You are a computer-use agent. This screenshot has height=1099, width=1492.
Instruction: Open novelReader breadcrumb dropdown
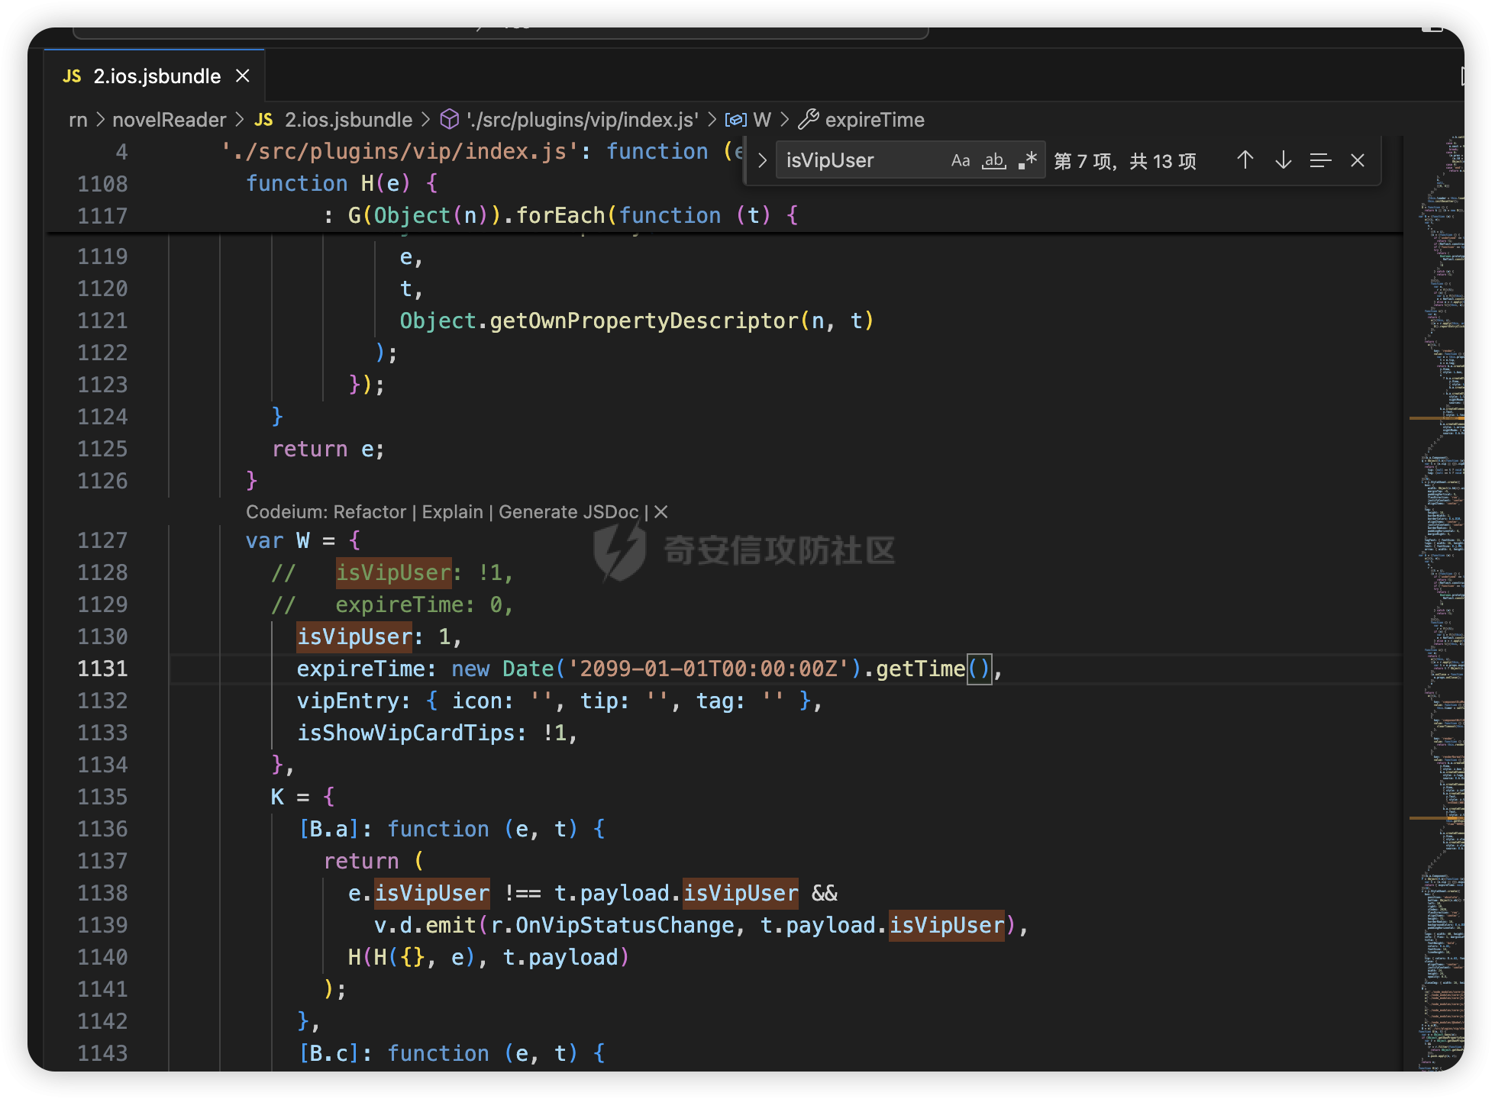tap(169, 120)
